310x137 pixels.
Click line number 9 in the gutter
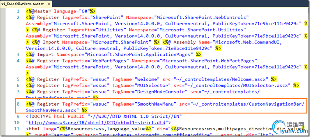coord(18,116)
